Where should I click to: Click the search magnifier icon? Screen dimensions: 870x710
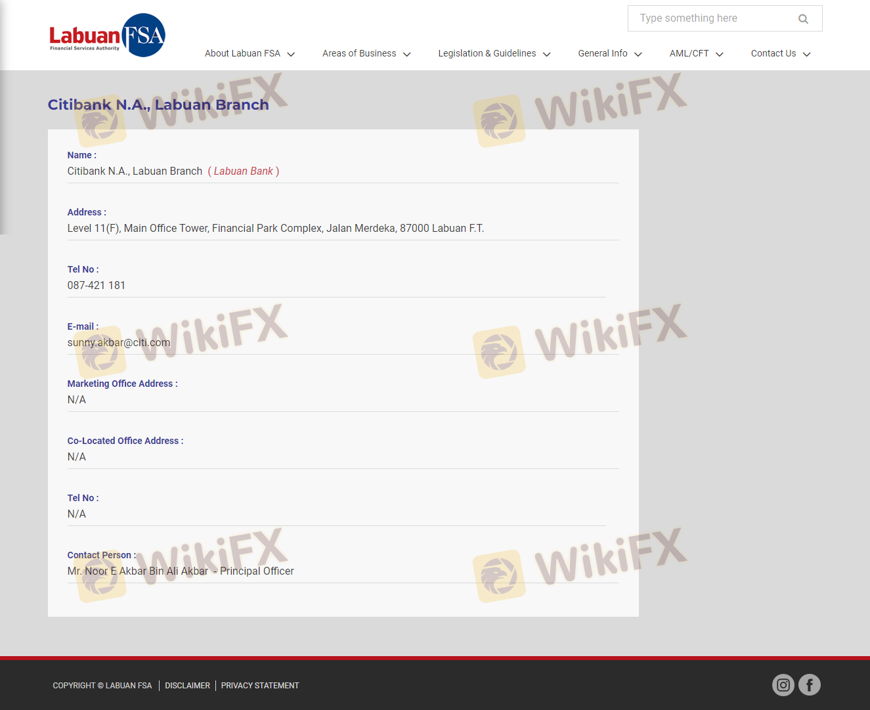803,18
